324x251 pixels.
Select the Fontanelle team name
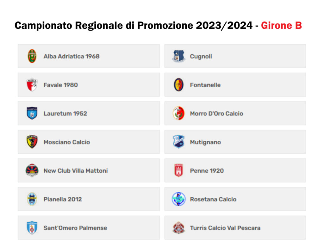click(205, 85)
